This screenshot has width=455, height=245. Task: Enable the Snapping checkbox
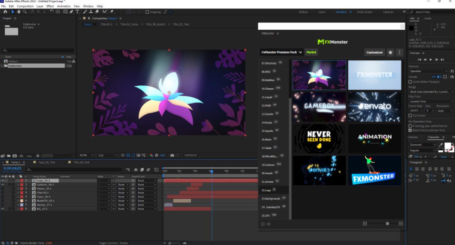tap(148, 12)
